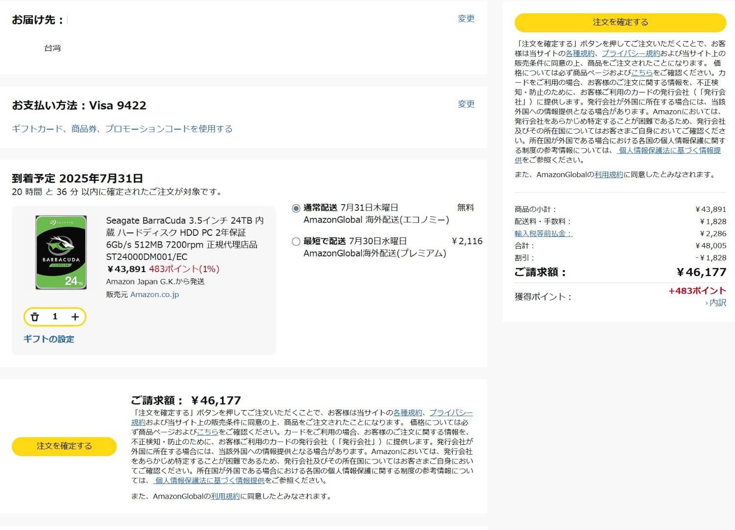Open 個人情報保護法に基づく情報提供 link at bottom
The width and height of the screenshot is (735, 530).
[209, 480]
